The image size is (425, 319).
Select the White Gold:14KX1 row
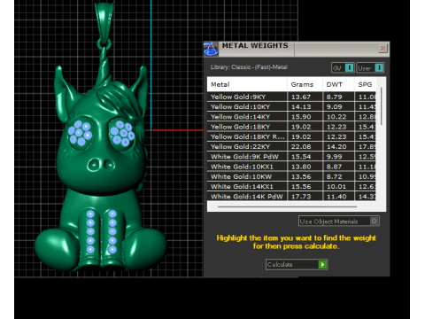(x=291, y=186)
